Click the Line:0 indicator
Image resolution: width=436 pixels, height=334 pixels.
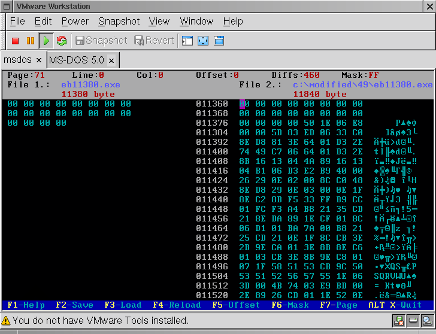[88, 75]
